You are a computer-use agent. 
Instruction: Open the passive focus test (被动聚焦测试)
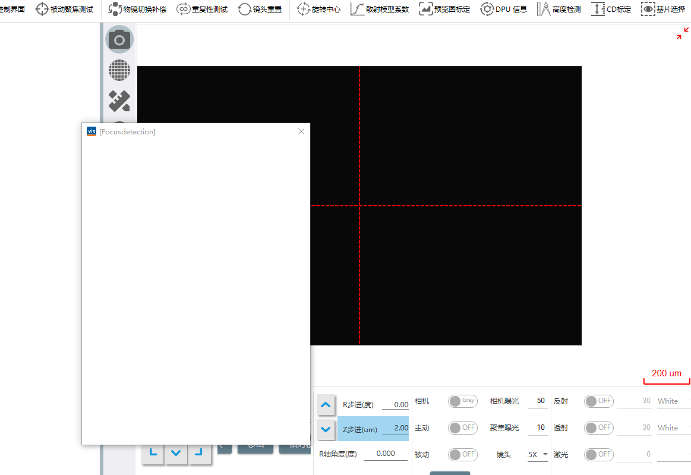point(65,9)
